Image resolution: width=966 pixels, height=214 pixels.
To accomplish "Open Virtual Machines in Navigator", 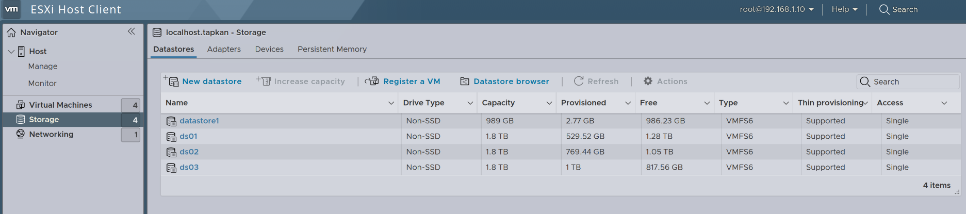I will tap(60, 105).
